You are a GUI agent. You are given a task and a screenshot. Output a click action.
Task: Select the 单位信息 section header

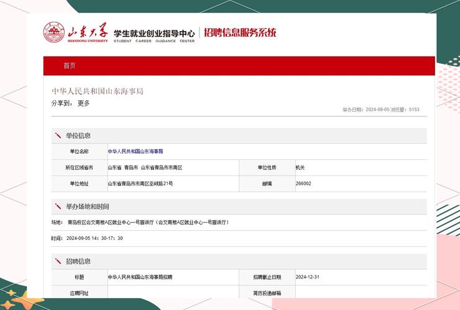click(x=78, y=136)
